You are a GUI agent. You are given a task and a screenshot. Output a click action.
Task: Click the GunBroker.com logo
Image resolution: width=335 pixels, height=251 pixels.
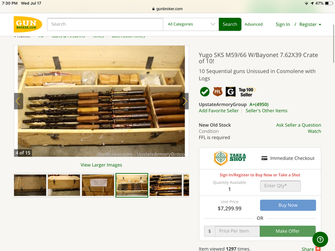[x=28, y=24]
